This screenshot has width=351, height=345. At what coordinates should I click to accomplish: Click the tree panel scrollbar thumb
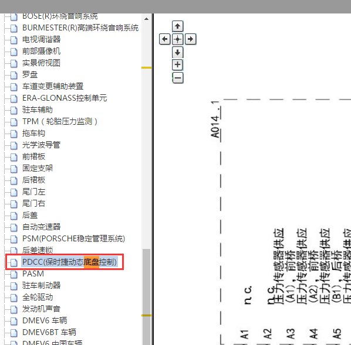[146, 297]
